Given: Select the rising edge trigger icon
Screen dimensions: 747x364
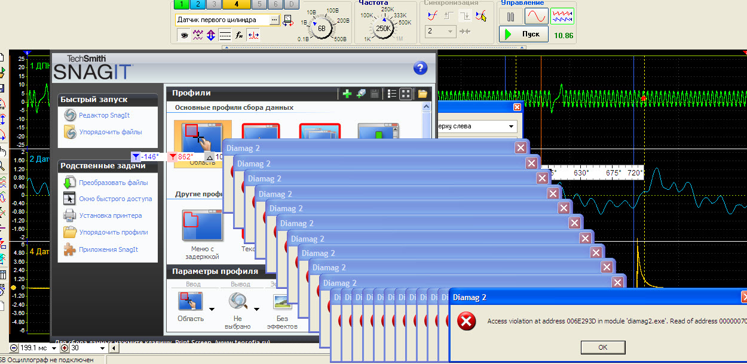Looking at the screenshot, I should 449,17.
